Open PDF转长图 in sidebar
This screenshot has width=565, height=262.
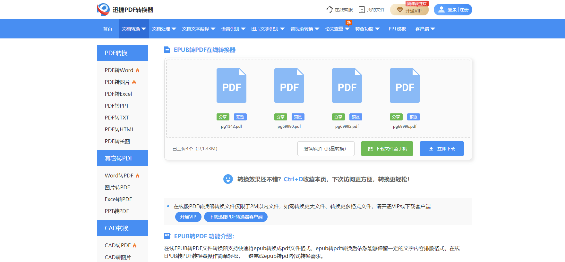pyautogui.click(x=117, y=141)
